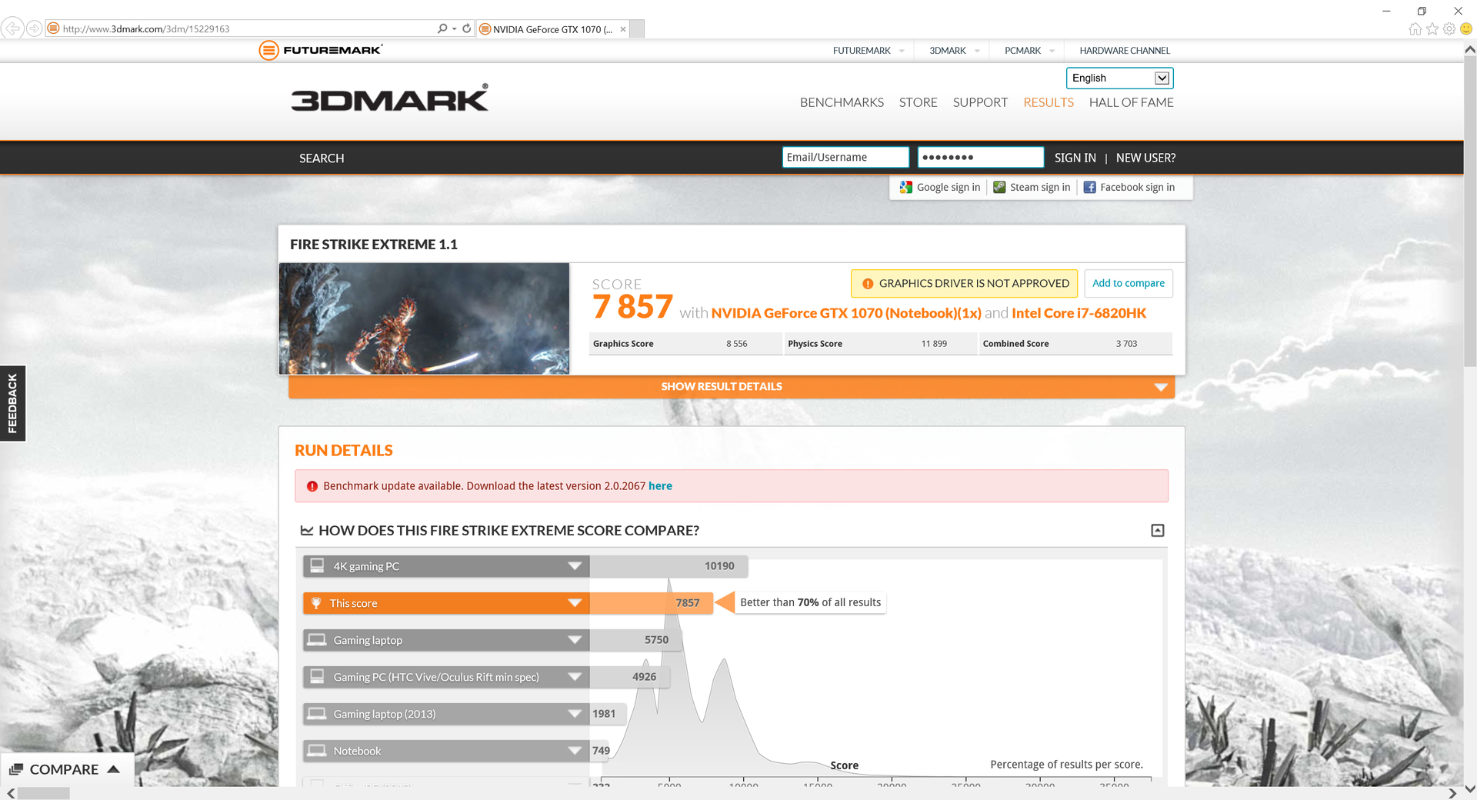Click the horizontal scrollbar right arrow
The width and height of the screenshot is (1477, 800).
(x=1452, y=793)
